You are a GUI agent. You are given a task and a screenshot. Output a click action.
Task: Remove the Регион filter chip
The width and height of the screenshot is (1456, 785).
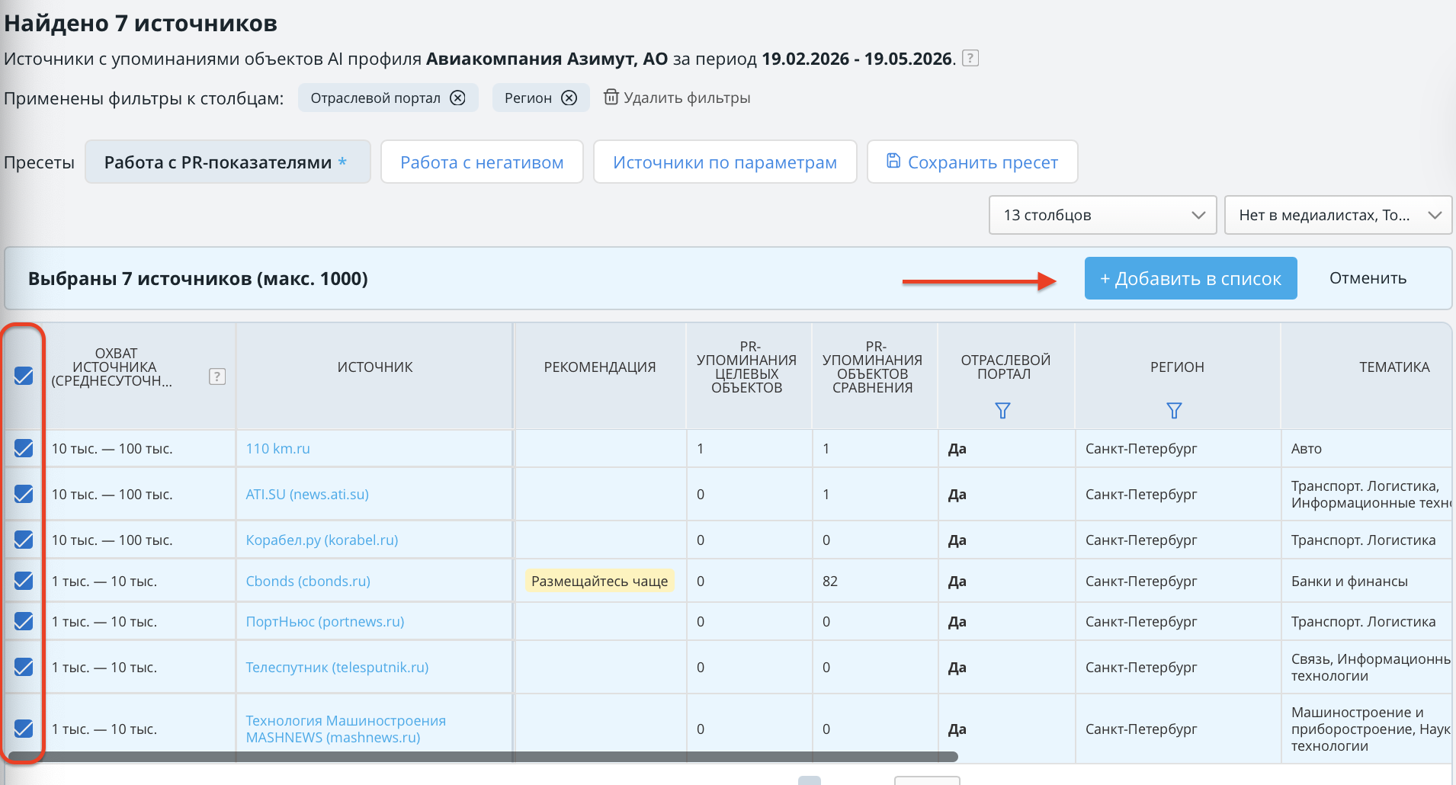(569, 98)
